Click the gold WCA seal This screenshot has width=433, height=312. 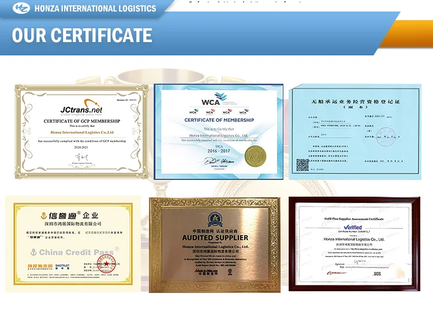tap(255, 156)
